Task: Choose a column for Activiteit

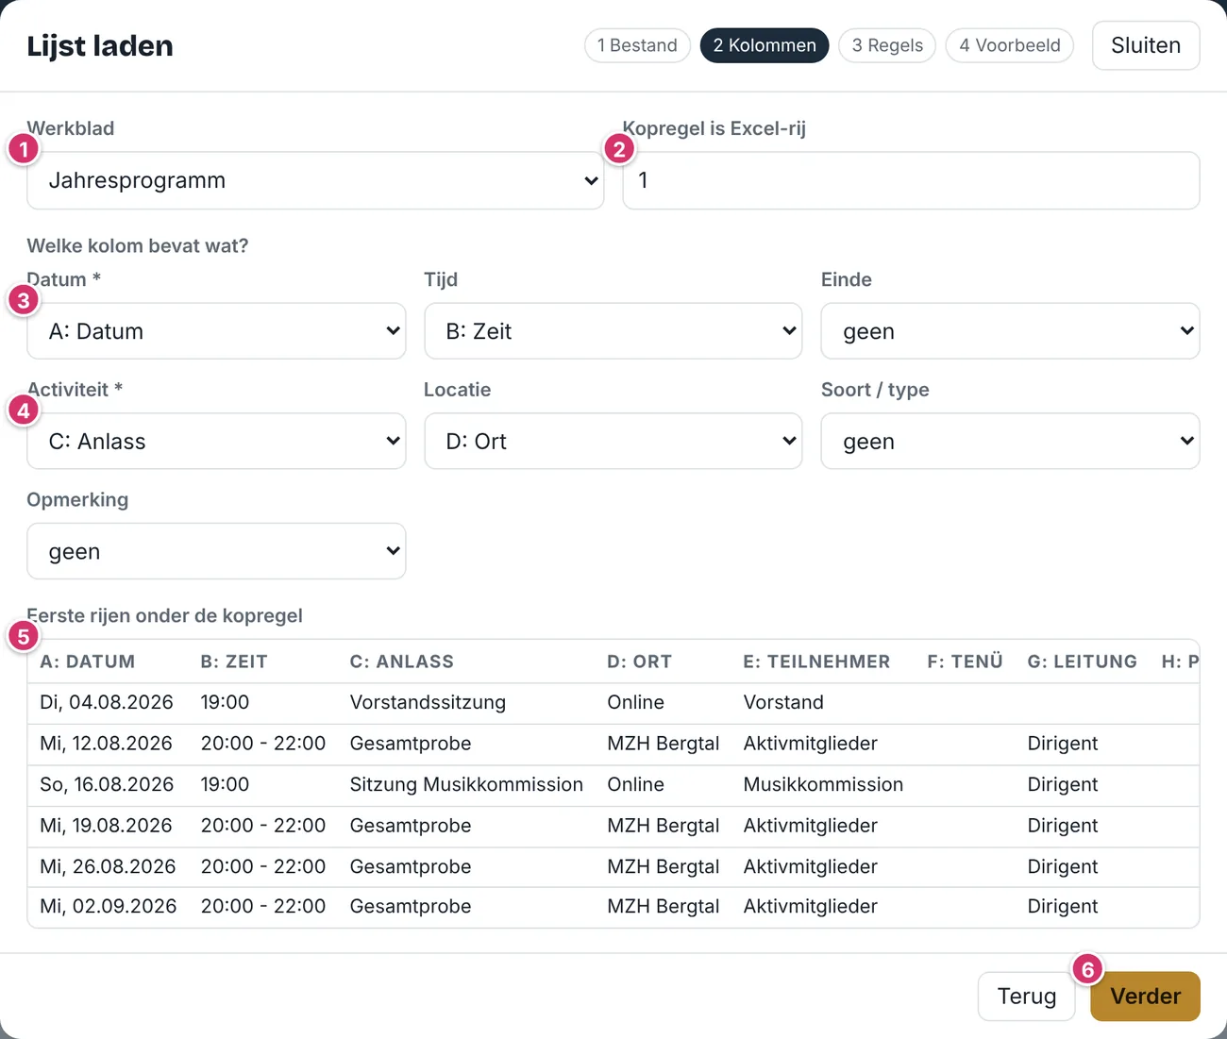Action: click(216, 441)
